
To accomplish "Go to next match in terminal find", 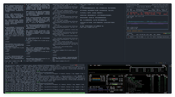I will pyautogui.click(x=82, y=65).
